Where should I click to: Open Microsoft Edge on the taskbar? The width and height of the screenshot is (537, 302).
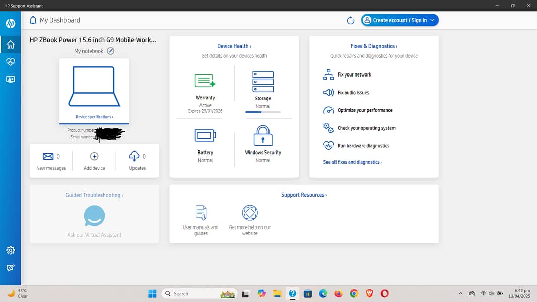point(323,294)
